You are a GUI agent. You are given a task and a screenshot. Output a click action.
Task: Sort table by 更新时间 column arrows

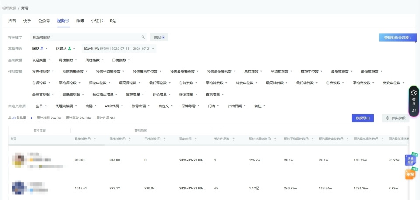pyautogui.click(x=196, y=139)
